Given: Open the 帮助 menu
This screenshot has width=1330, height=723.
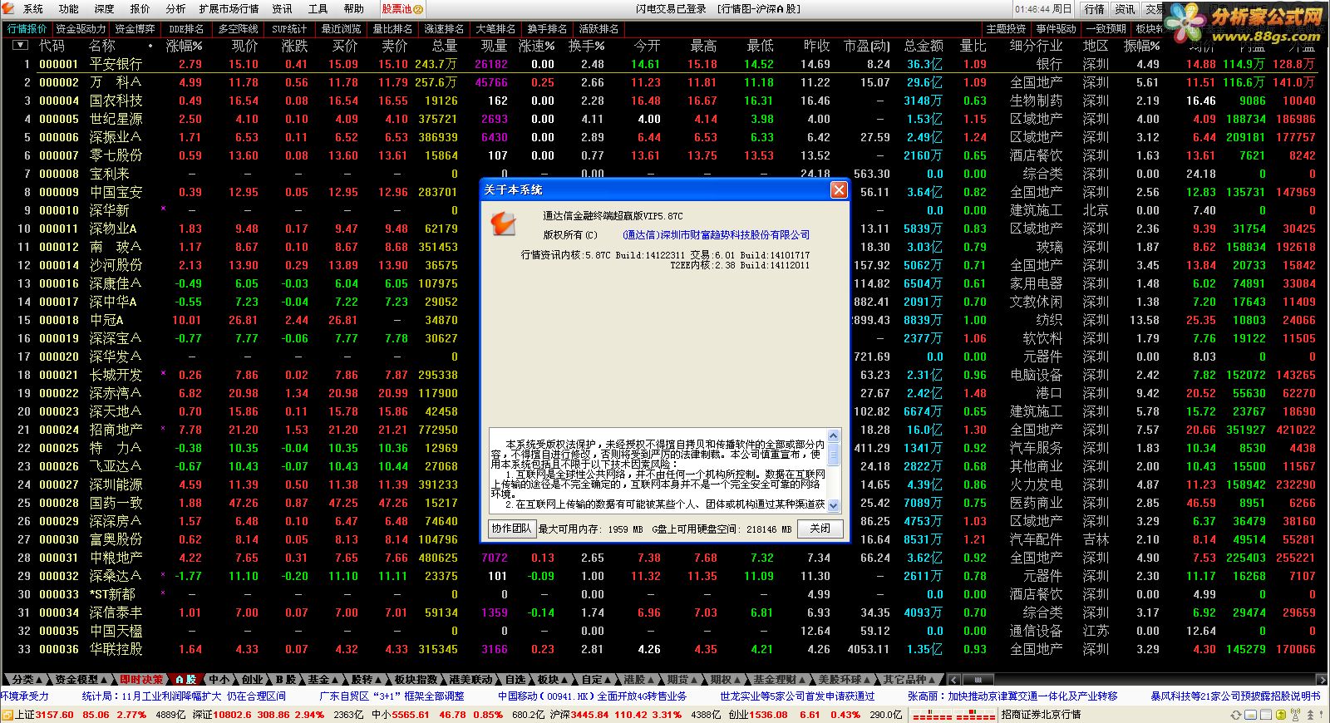Looking at the screenshot, I should pyautogui.click(x=354, y=9).
